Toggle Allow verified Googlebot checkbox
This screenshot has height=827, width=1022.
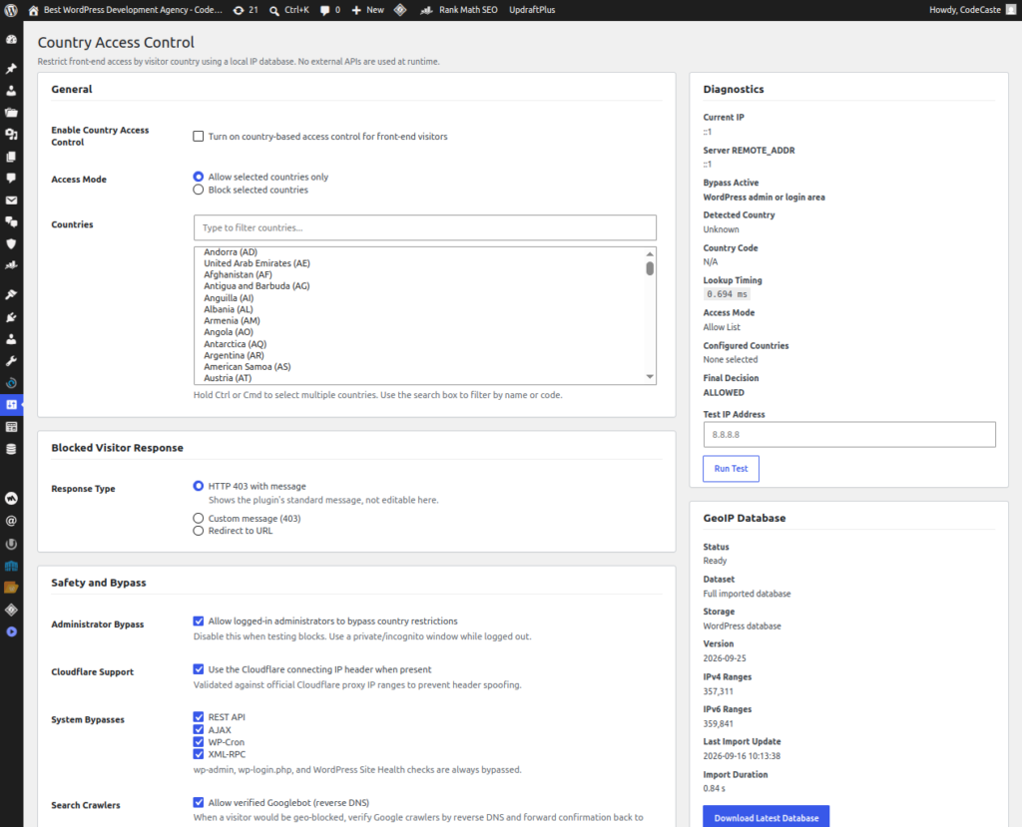(199, 802)
